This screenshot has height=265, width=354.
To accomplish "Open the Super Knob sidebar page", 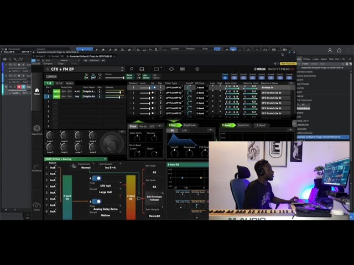I will point(37,130).
